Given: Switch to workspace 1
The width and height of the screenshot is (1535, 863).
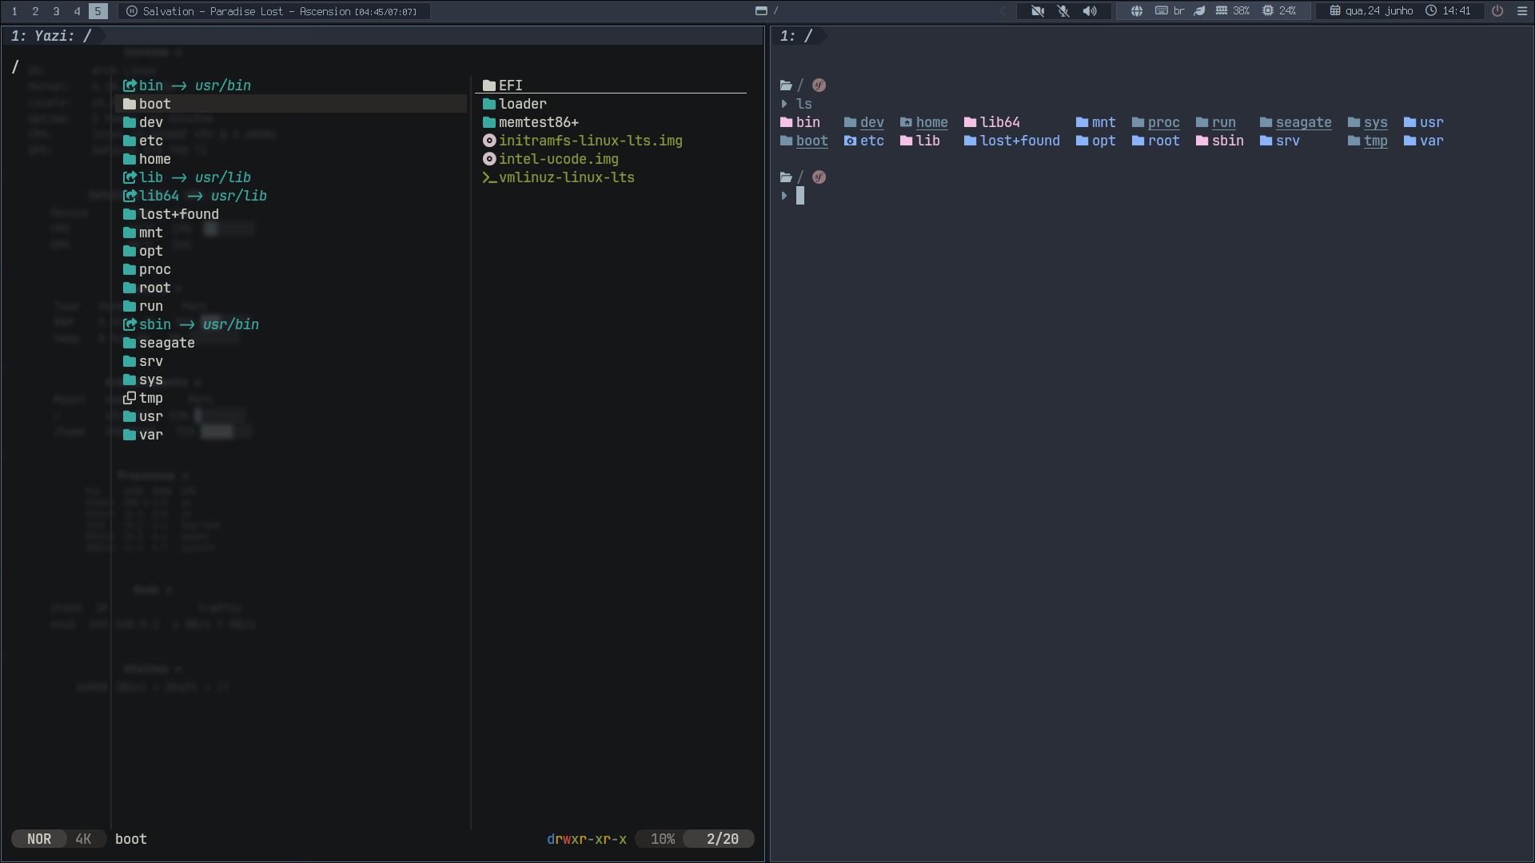Looking at the screenshot, I should (x=14, y=11).
